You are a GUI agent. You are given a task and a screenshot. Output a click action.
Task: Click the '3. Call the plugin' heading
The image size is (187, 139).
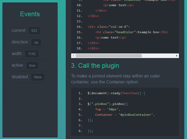coord(95,66)
